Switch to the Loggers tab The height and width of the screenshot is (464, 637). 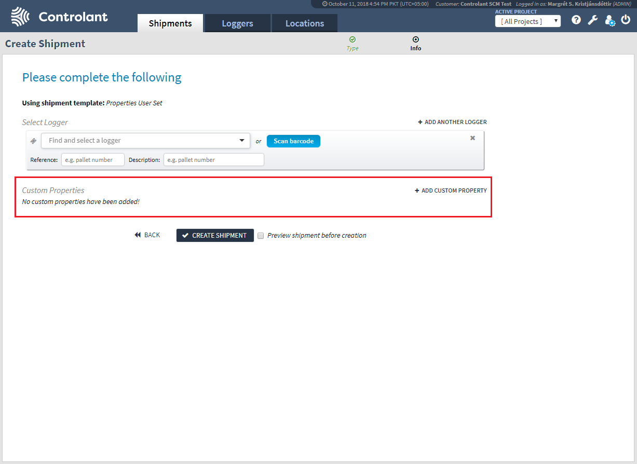tap(237, 23)
